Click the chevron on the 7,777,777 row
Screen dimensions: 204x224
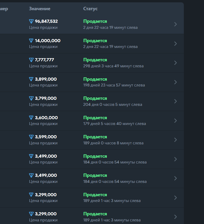coord(175,63)
